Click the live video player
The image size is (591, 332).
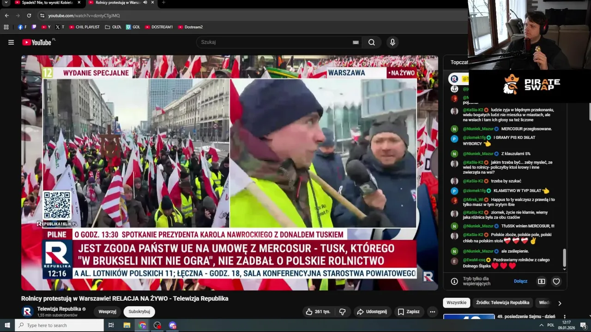[x=229, y=173]
